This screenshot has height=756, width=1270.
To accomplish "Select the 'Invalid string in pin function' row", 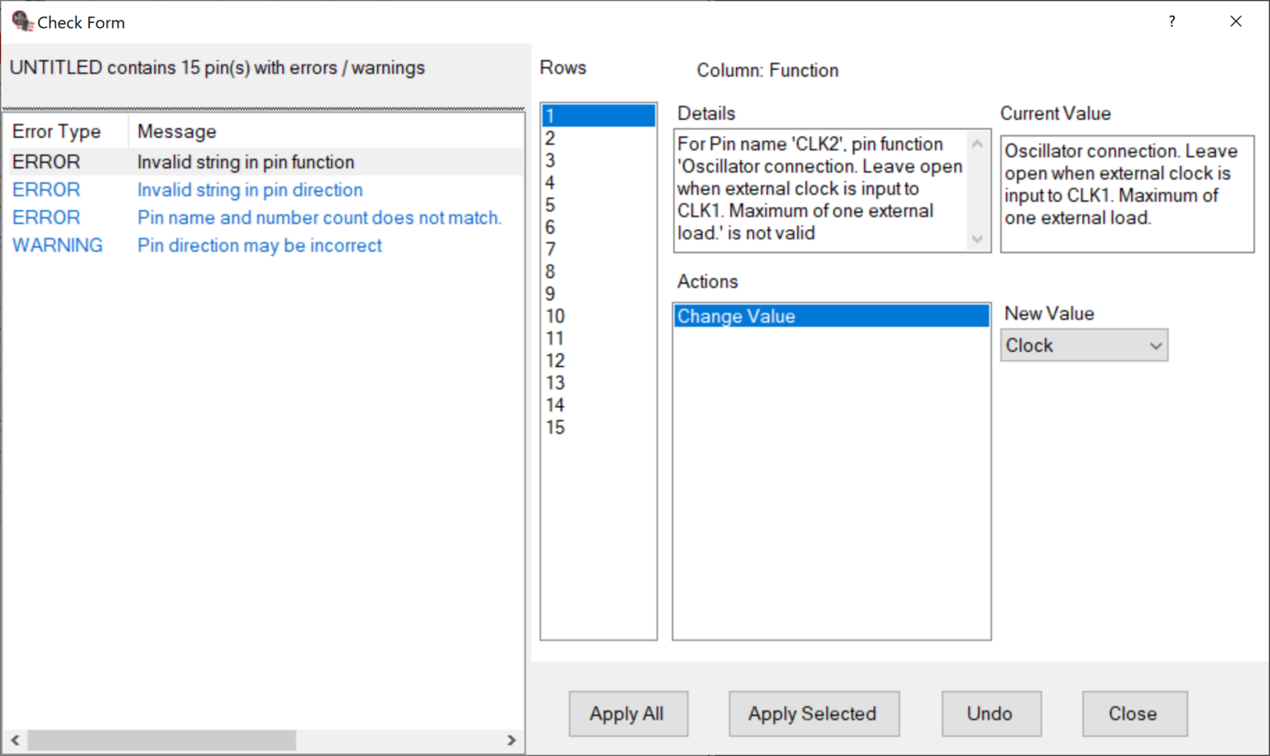I will click(x=246, y=162).
